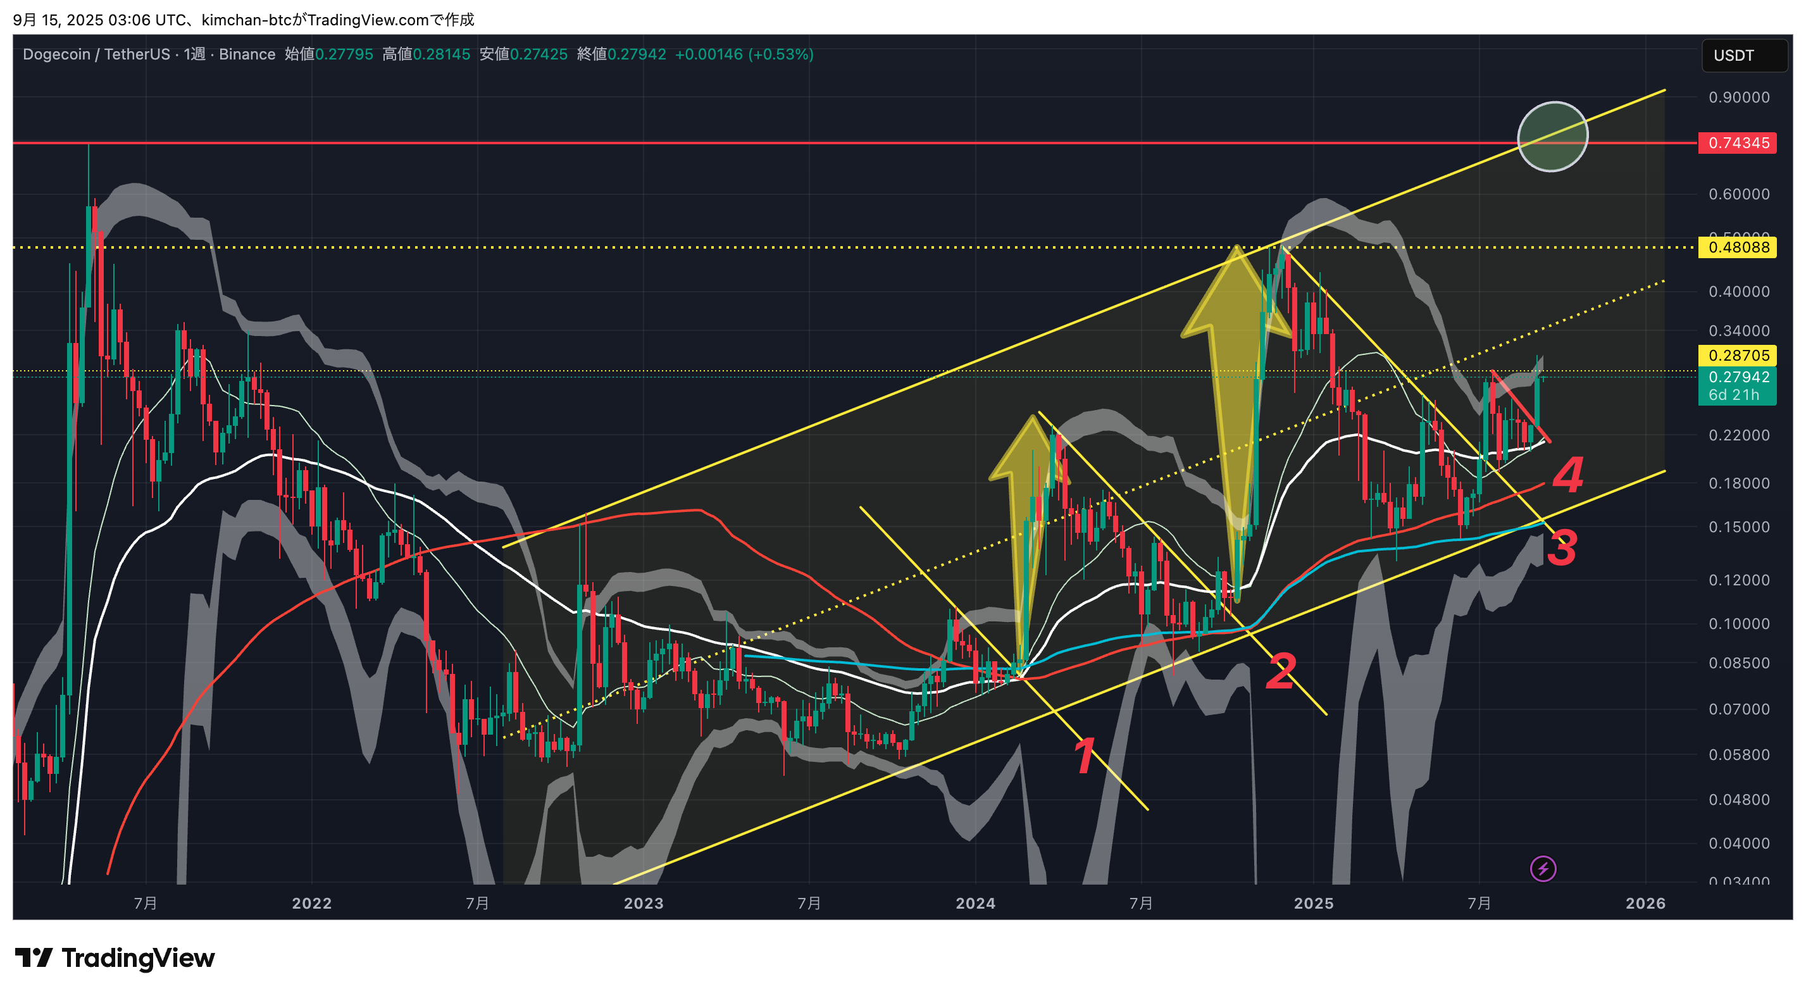This screenshot has height=996, width=1806.
Task: Click the TradingView logo at bottom left
Action: point(115,957)
